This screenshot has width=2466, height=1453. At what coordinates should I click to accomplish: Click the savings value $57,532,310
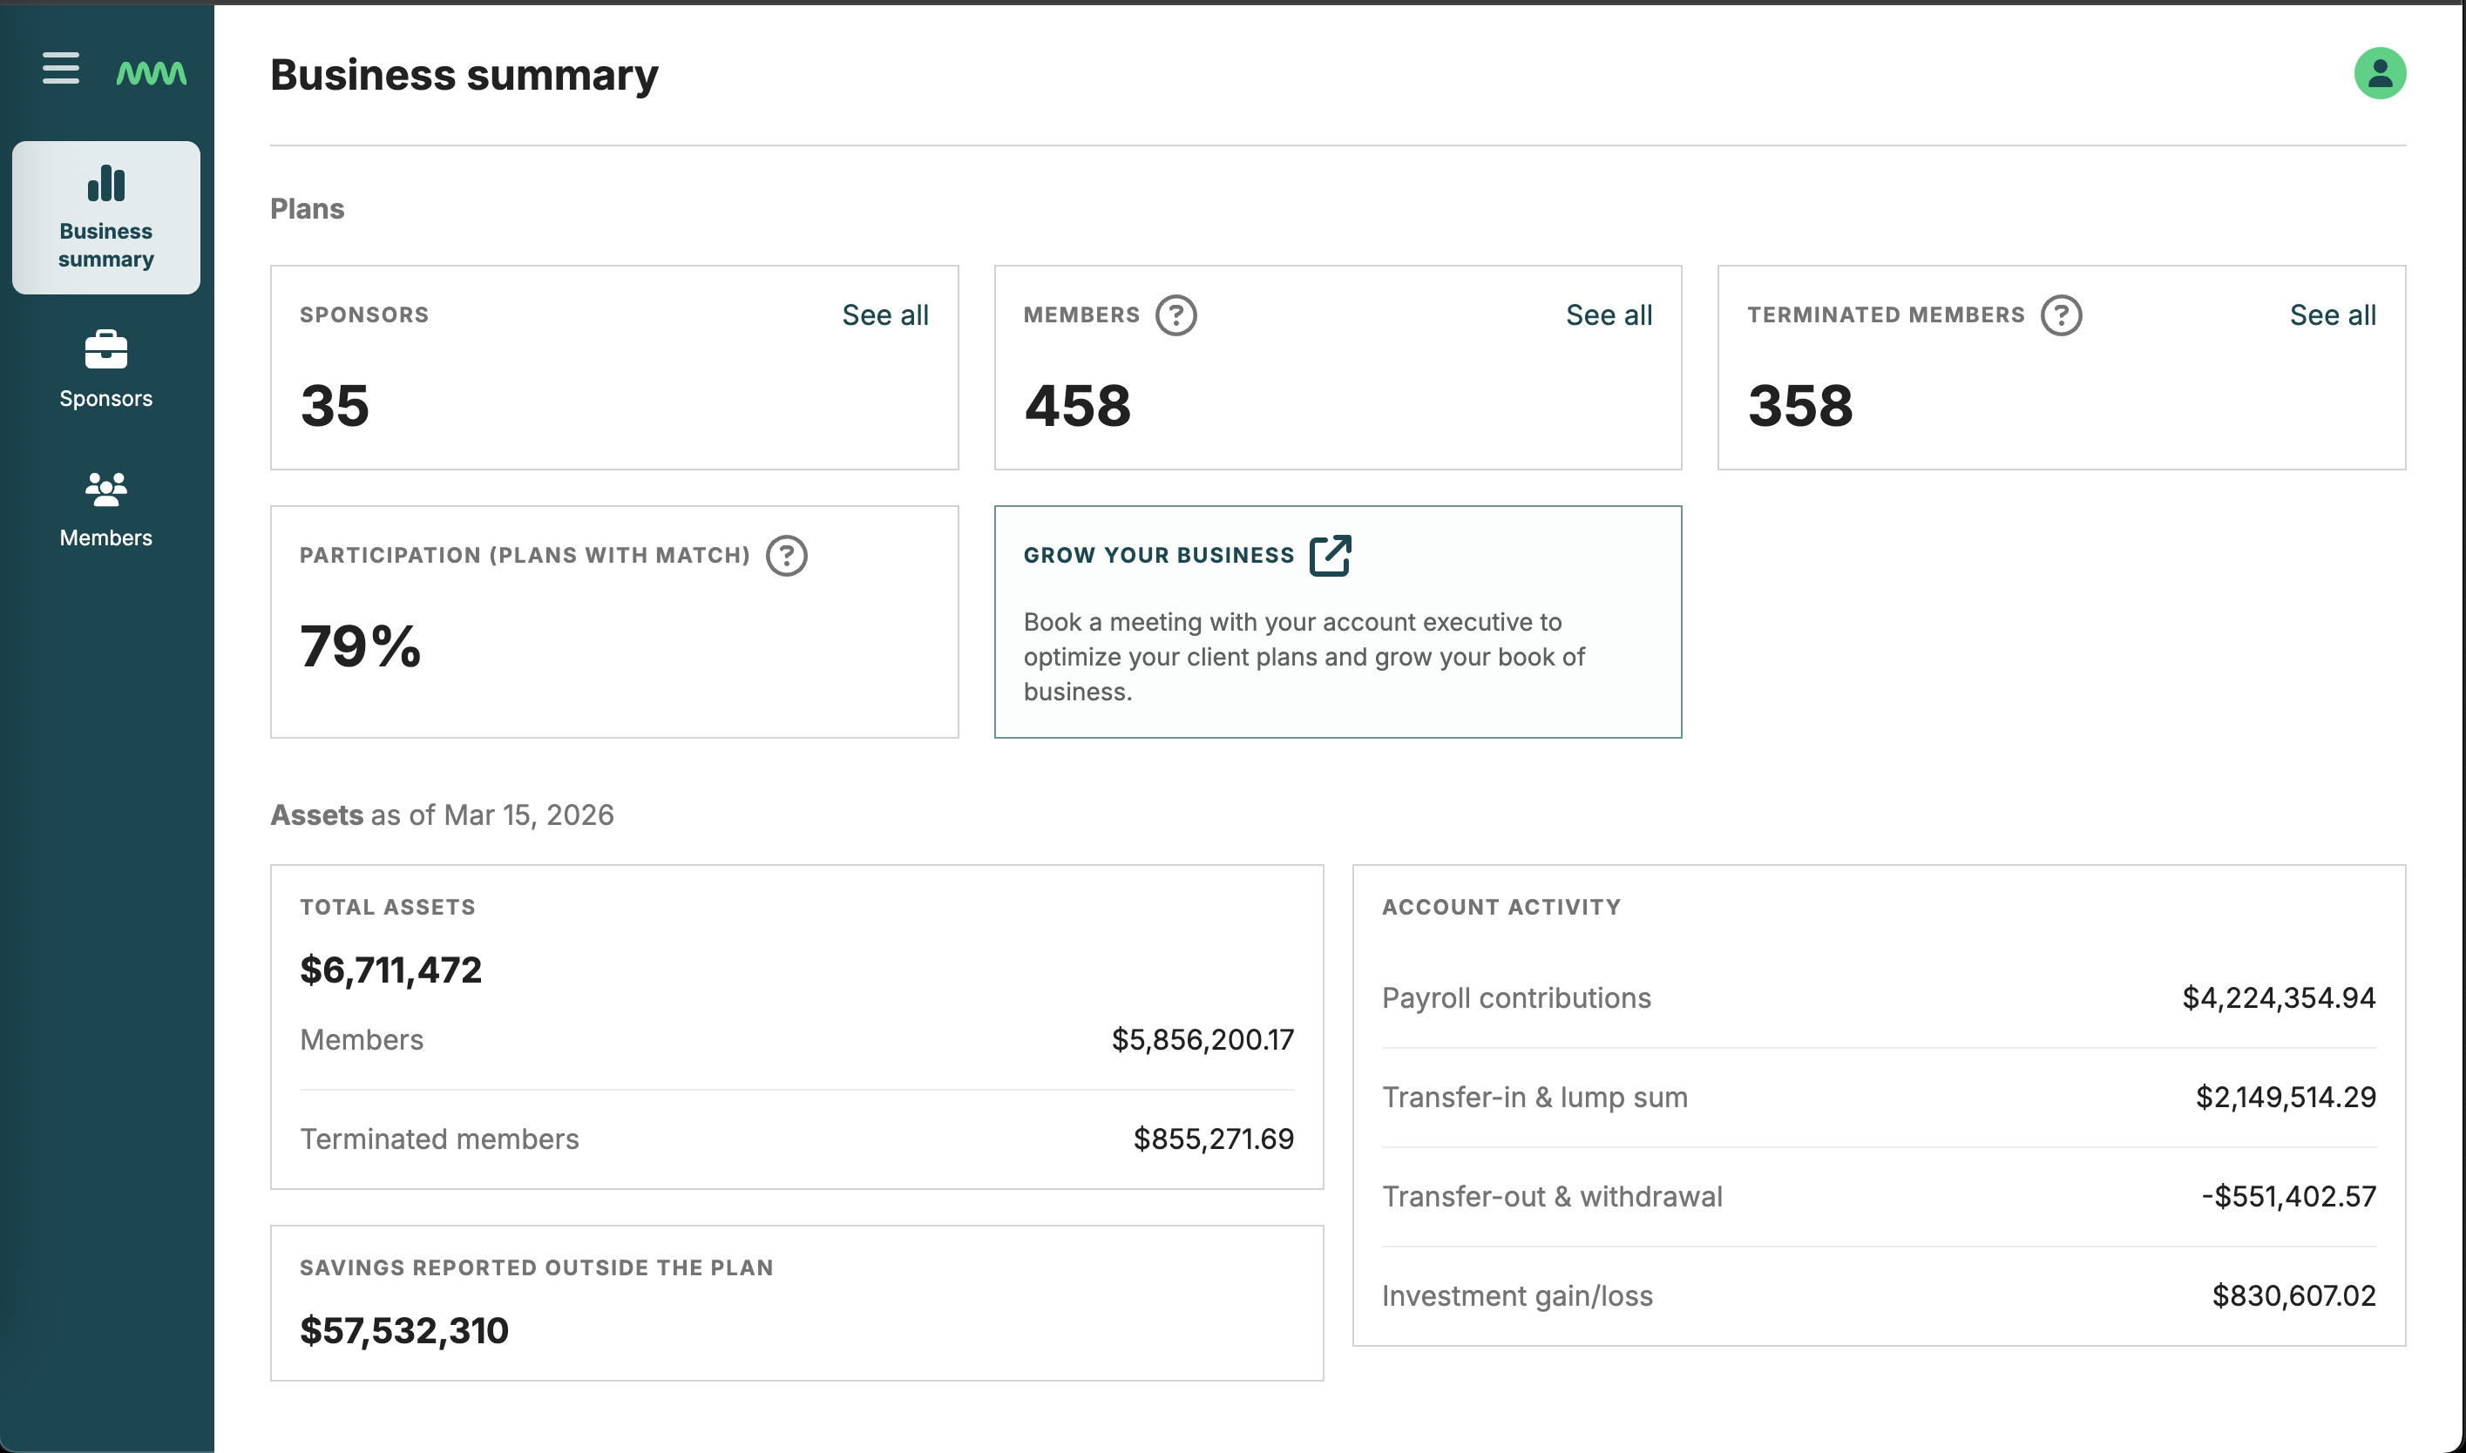404,1331
